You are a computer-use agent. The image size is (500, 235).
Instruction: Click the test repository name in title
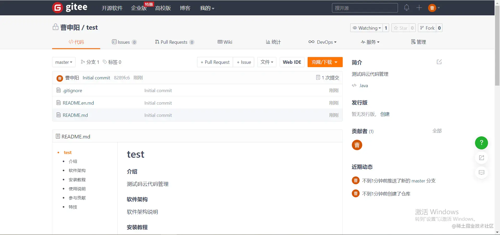tap(92, 28)
